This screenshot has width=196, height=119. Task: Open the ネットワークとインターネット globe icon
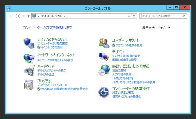coord(29,58)
